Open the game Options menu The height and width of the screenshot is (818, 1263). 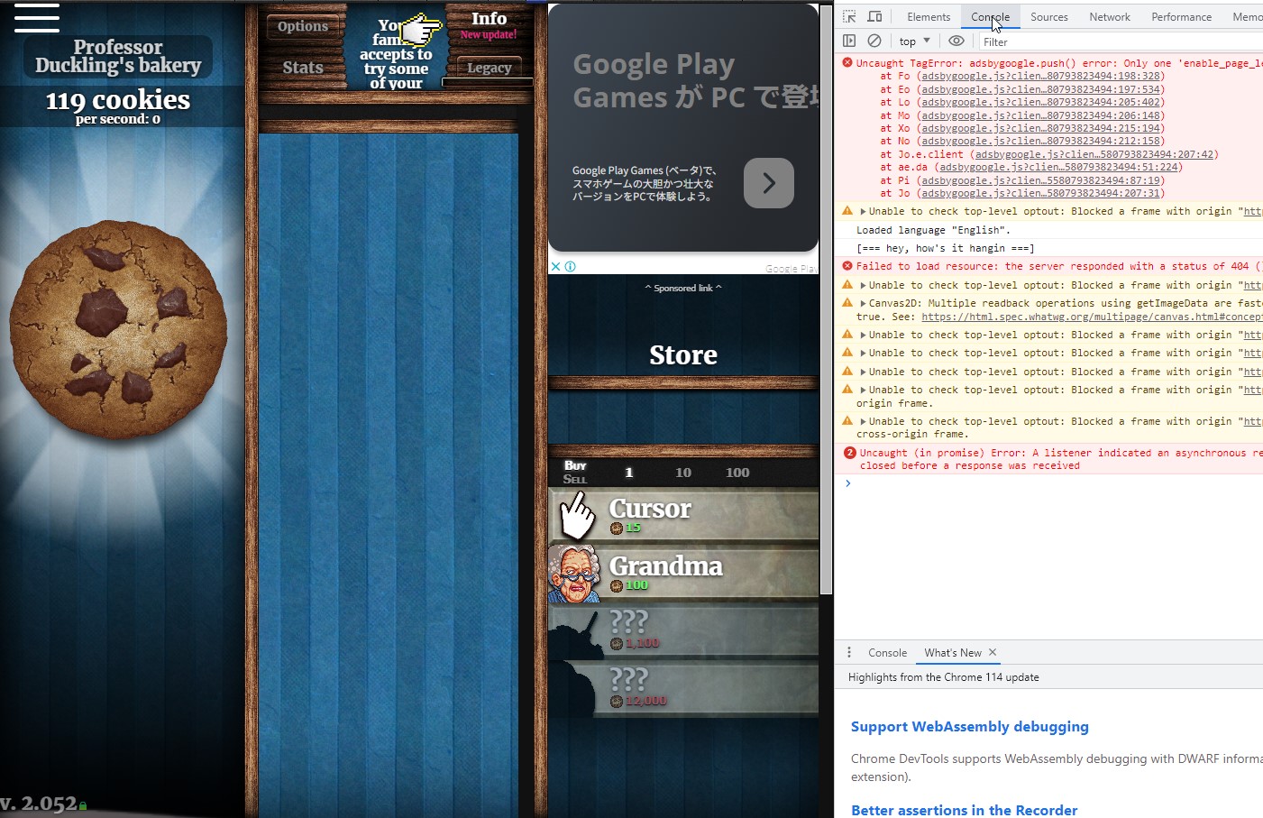[x=303, y=26]
